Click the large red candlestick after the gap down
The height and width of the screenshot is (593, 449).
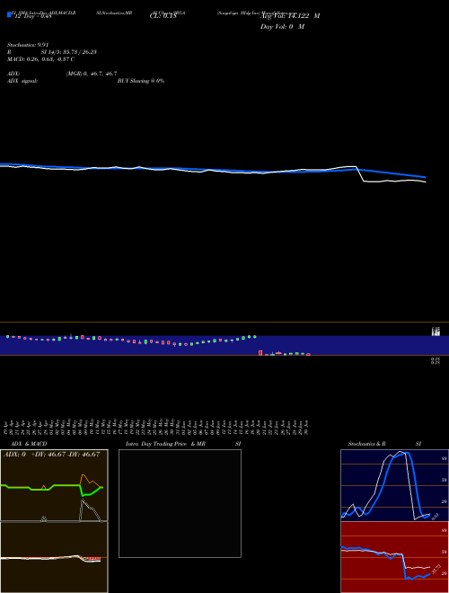[x=260, y=352]
